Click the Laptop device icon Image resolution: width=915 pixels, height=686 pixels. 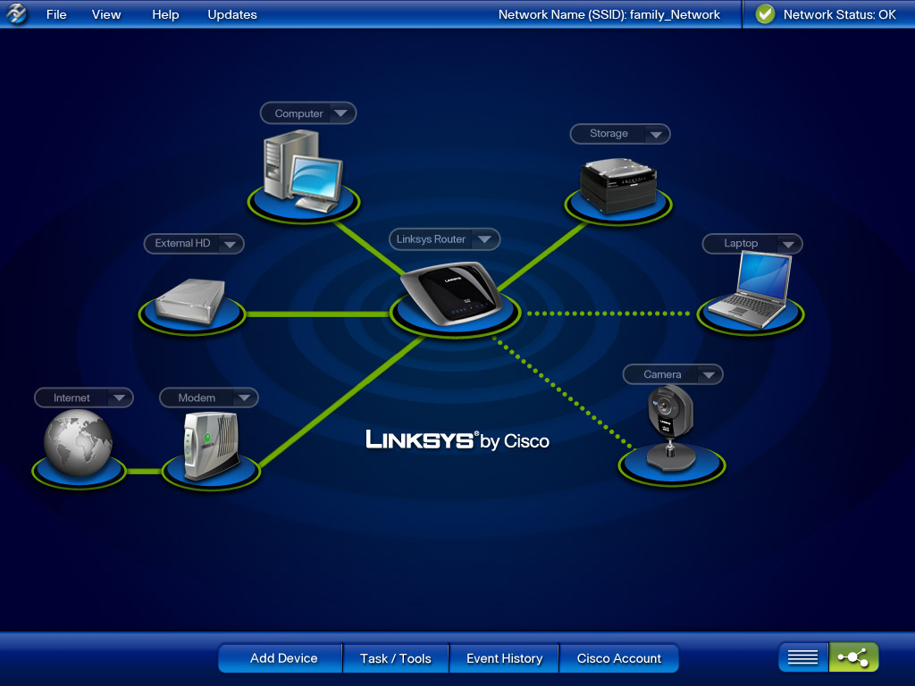pyautogui.click(x=749, y=289)
